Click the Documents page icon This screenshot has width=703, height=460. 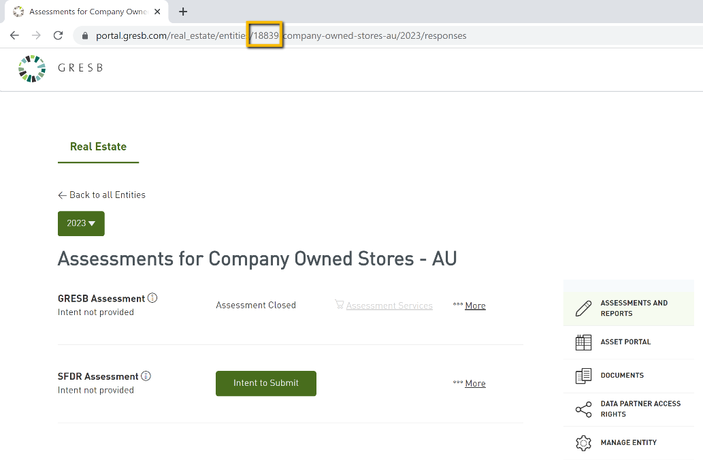[x=583, y=376]
